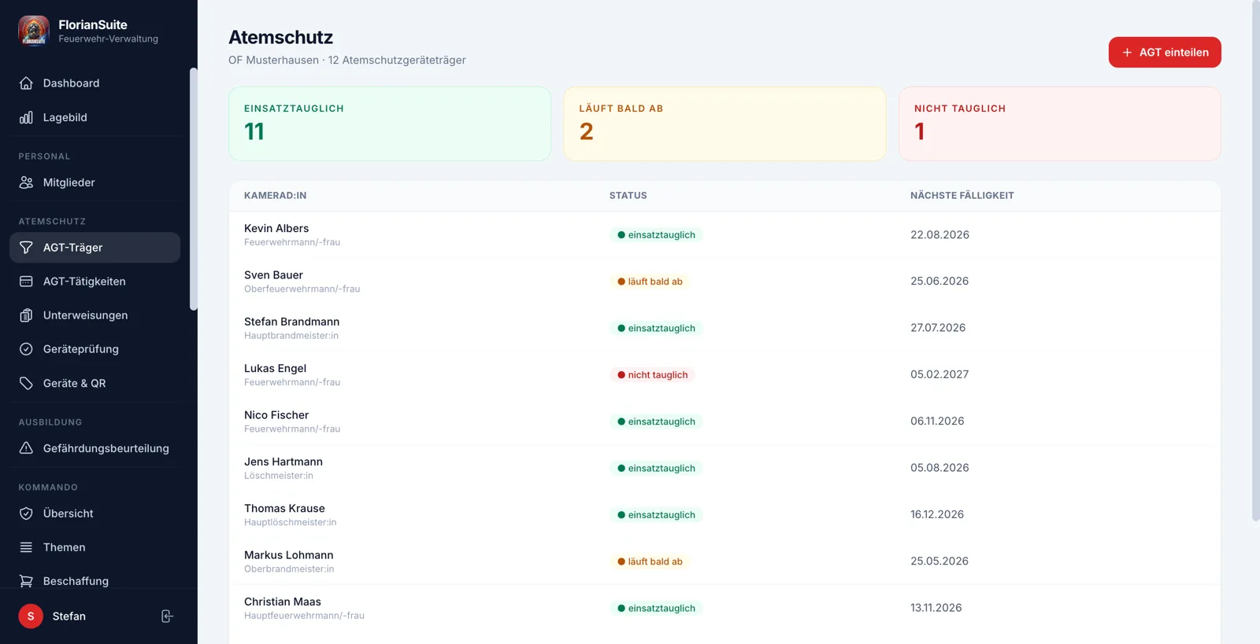Open Geräte & QR tag icon

(26, 383)
